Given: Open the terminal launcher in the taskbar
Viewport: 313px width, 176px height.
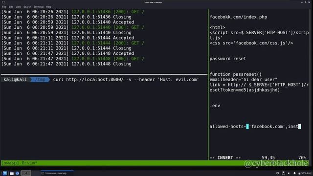Looking at the screenshot, I should (x=26, y=173).
